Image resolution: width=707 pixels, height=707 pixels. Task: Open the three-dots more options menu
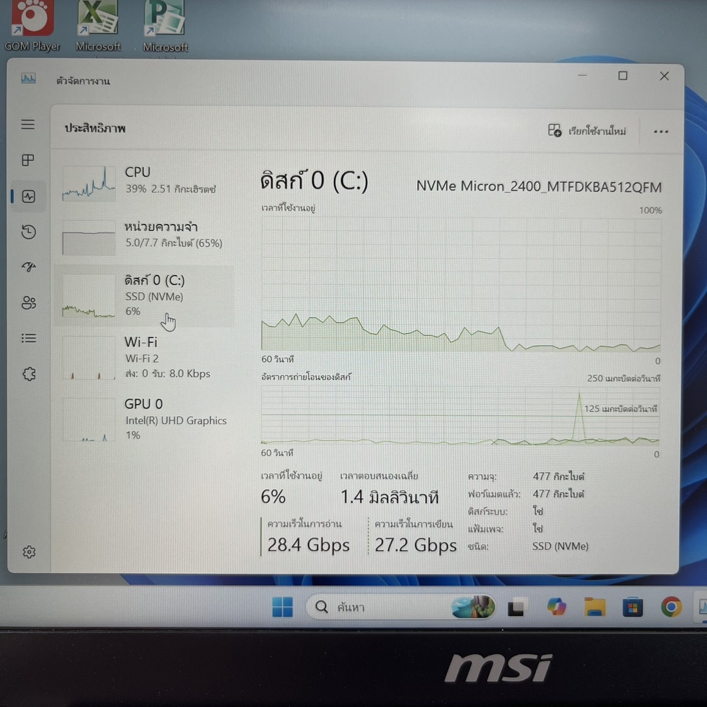pyautogui.click(x=661, y=131)
